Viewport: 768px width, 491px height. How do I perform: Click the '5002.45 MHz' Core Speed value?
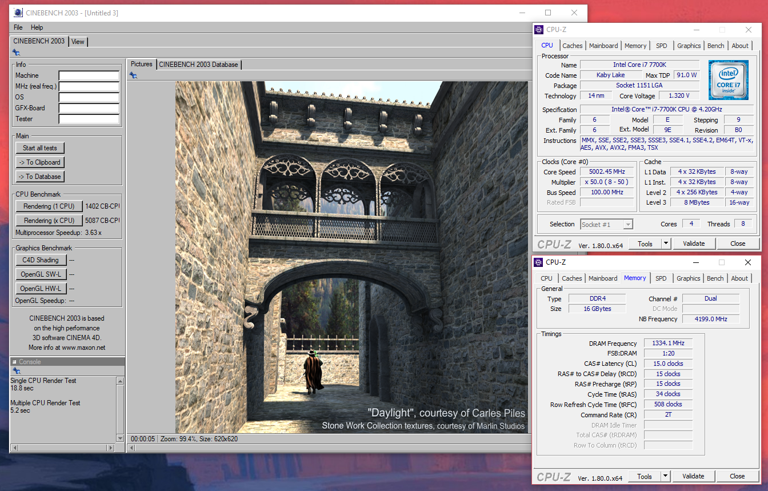tap(607, 171)
